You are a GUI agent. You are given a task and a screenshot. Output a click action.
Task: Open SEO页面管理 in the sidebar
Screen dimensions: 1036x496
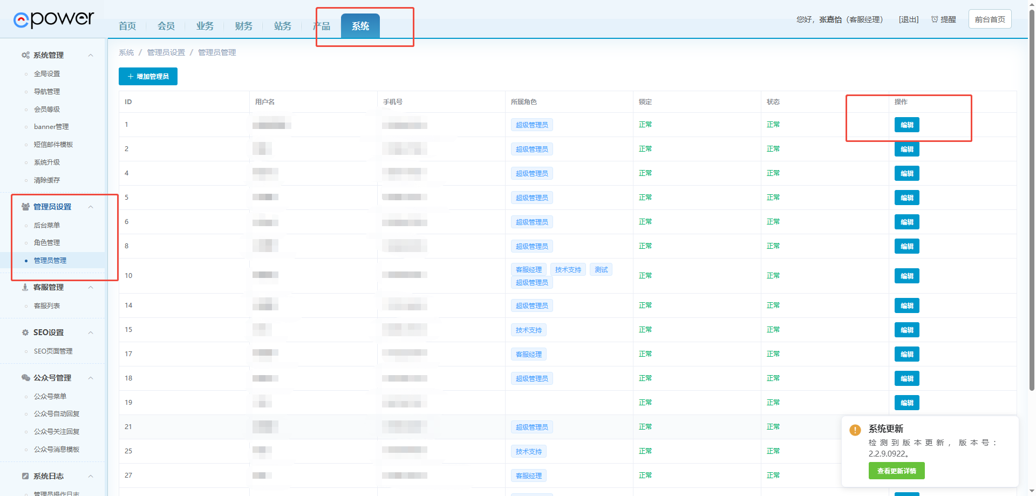coord(53,351)
